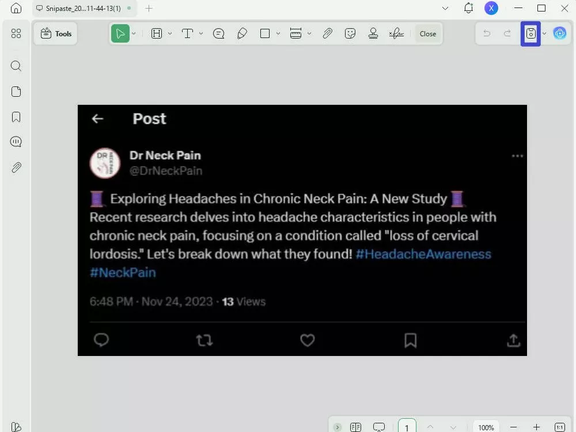The height and width of the screenshot is (432, 576).
Task: Open the Tools menu button
Action: tap(55, 33)
